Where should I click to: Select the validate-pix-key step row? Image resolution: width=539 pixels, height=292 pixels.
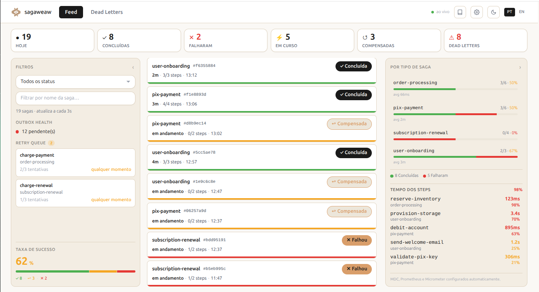point(455,259)
